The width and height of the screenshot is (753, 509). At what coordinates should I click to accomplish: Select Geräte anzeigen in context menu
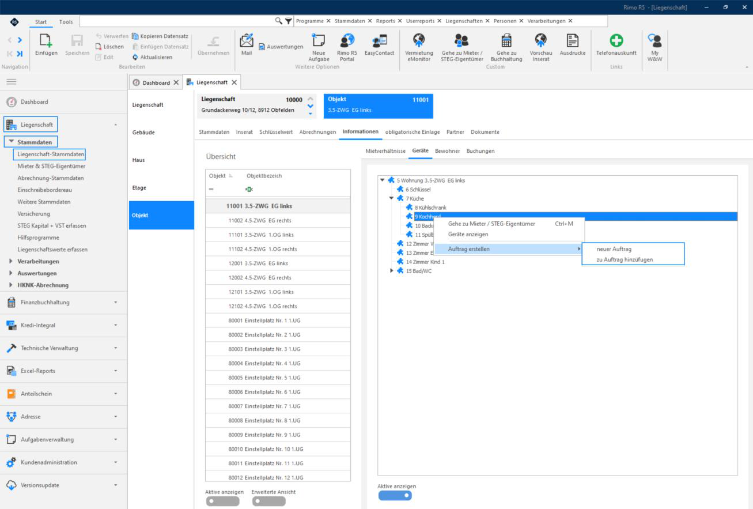[468, 234]
